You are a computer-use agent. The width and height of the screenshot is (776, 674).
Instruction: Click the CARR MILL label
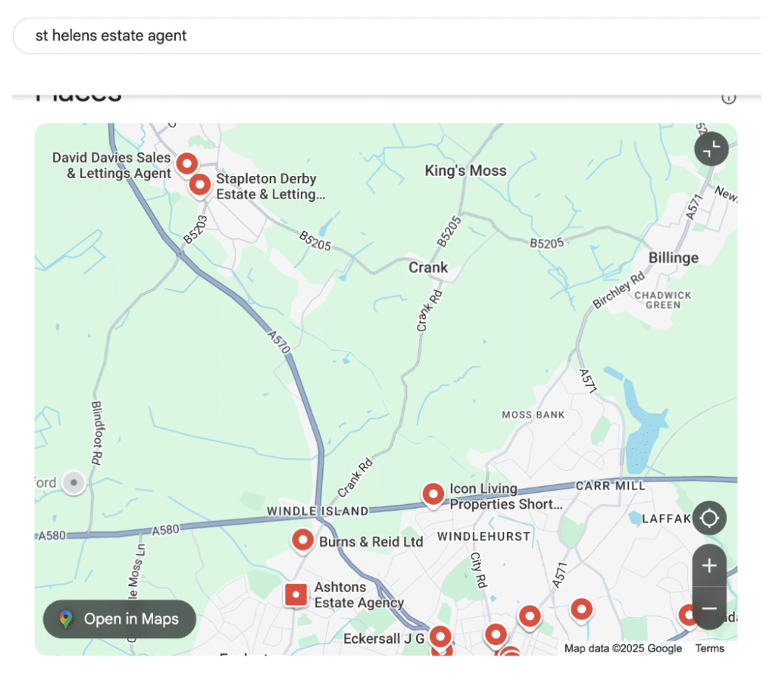coord(610,486)
